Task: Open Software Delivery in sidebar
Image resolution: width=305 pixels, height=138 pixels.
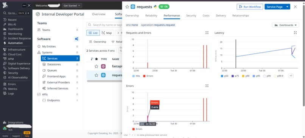Action: tap(19, 68)
